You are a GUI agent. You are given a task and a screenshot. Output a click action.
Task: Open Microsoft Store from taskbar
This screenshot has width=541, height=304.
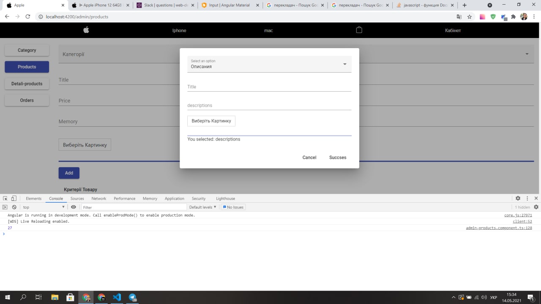70,297
